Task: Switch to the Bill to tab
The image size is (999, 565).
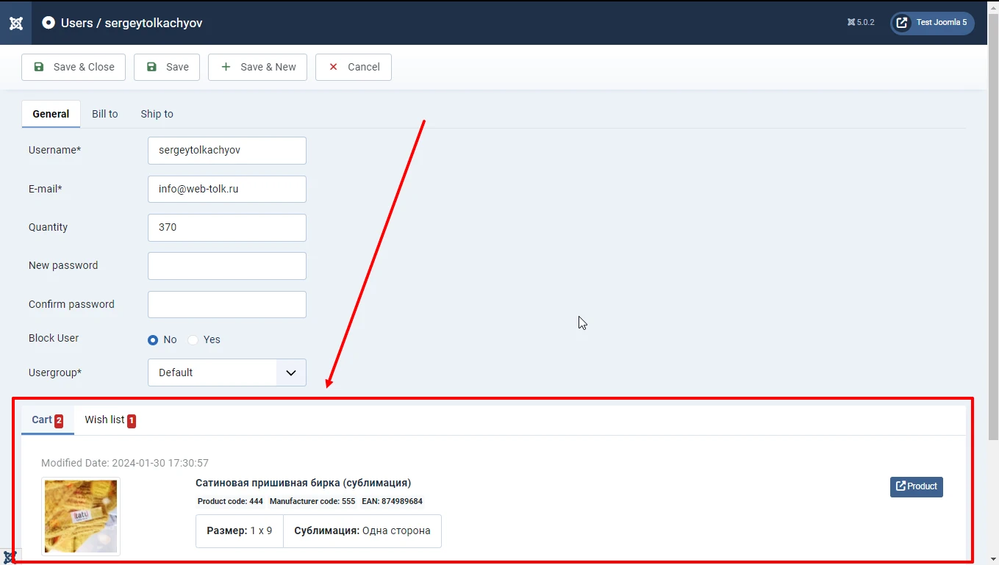Action: (105, 114)
